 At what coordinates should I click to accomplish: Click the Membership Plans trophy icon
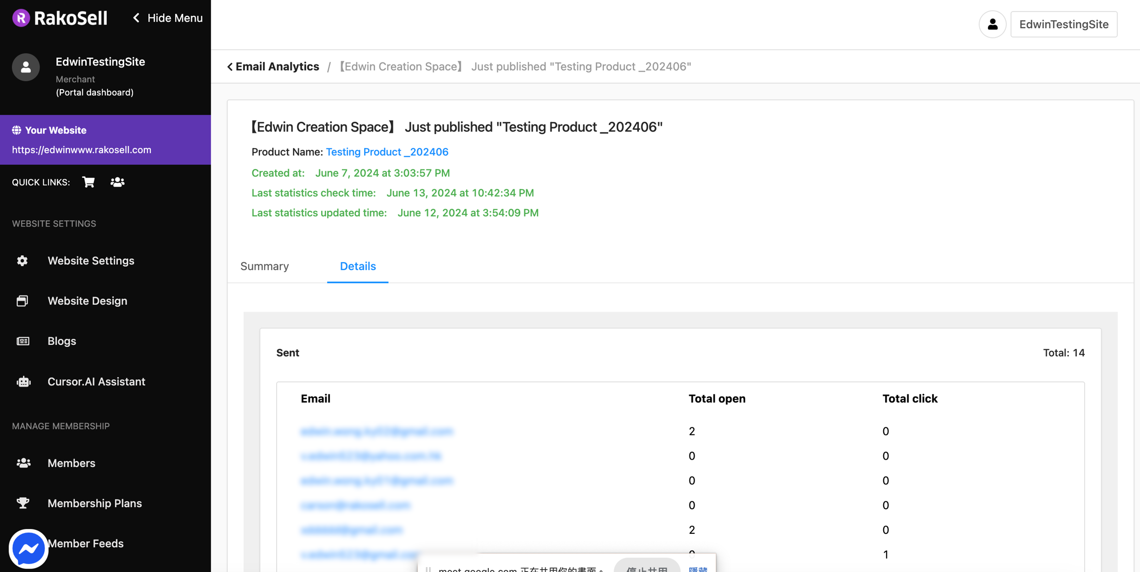23,503
